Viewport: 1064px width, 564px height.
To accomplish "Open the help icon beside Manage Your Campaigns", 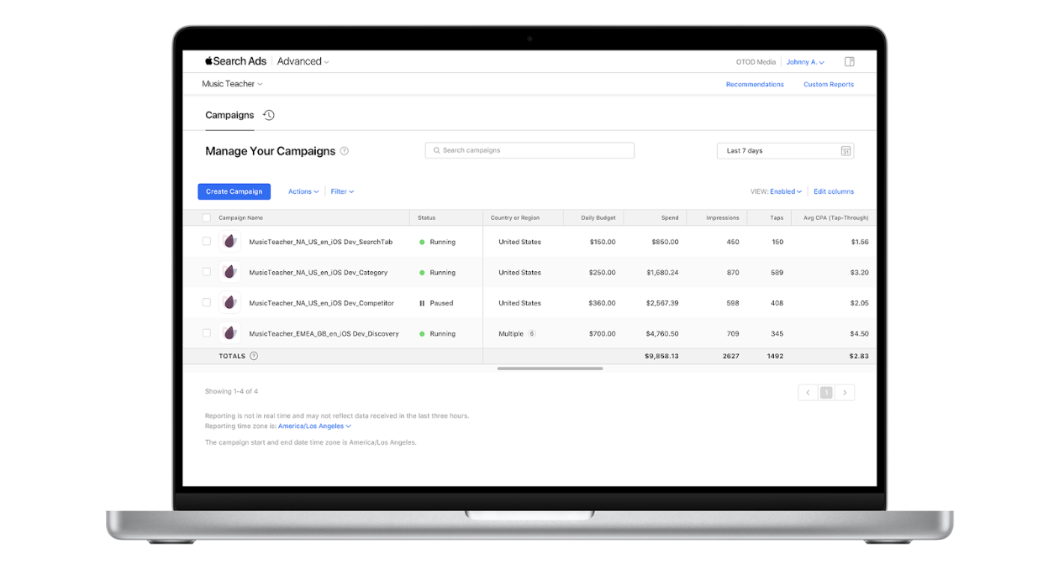I will 344,151.
